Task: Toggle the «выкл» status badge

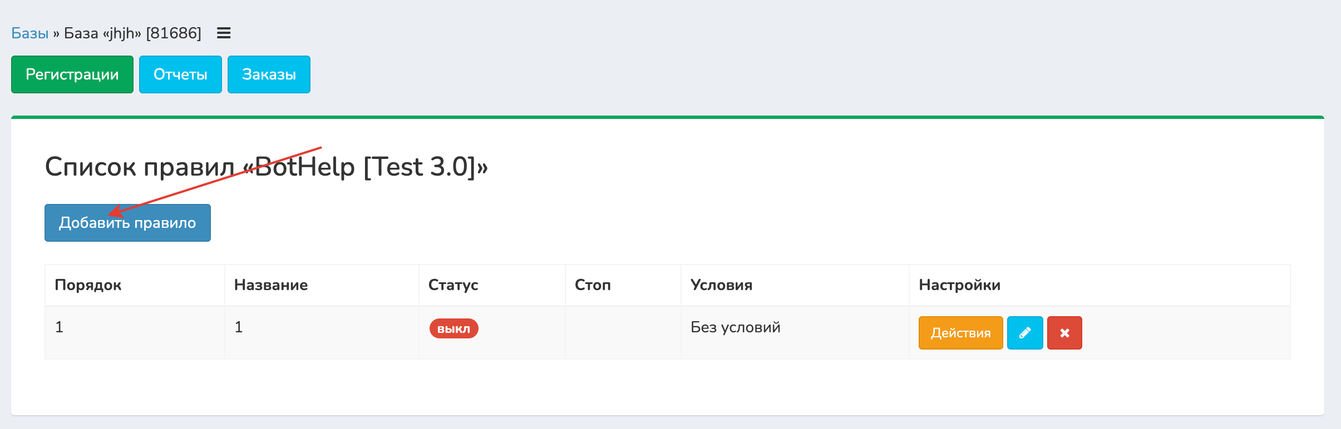Action: coord(453,328)
